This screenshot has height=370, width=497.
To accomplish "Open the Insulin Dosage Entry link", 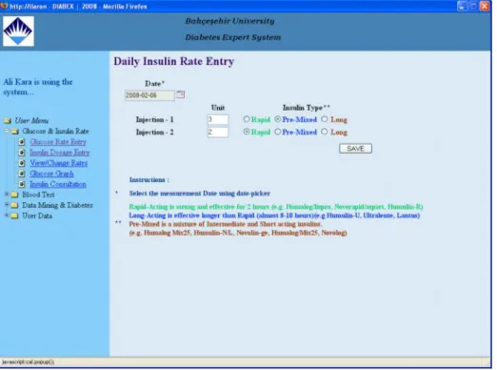I will coord(60,153).
